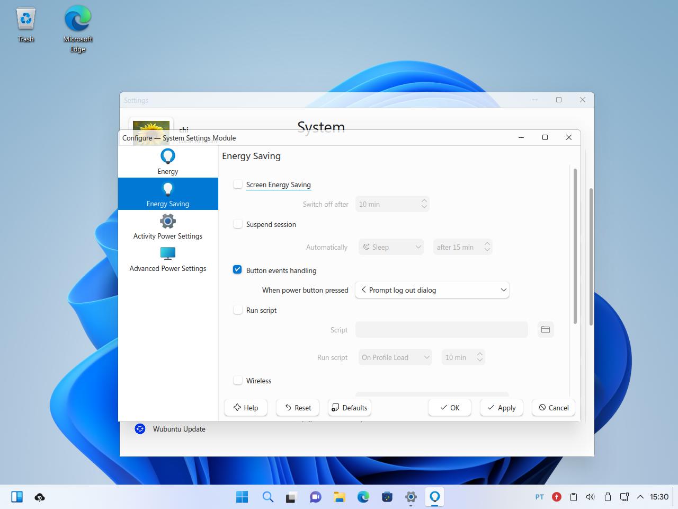Viewport: 678px width, 509px height.
Task: Click the Script path input field
Action: pos(442,330)
